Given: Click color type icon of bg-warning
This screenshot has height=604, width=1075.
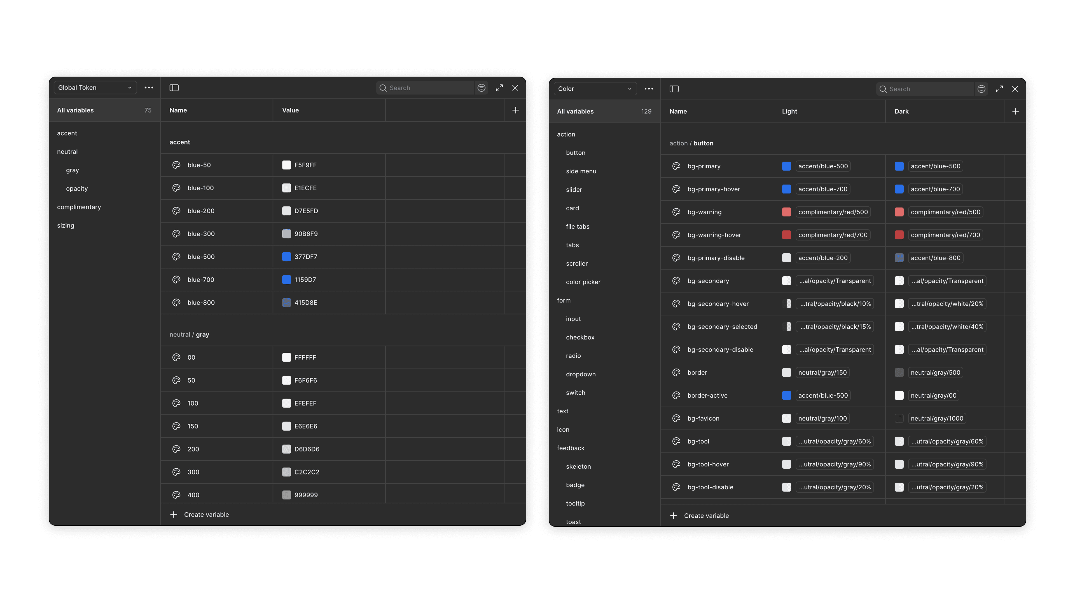Looking at the screenshot, I should pos(676,212).
